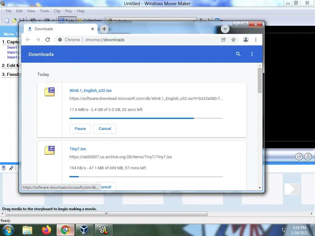Image resolution: width=315 pixels, height=236 pixels.
Task: Open a new Chrome tab
Action: tap(104, 29)
